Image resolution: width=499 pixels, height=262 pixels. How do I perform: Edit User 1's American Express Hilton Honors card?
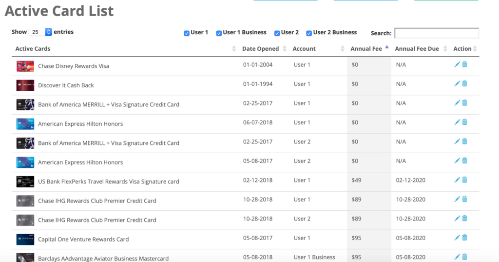(457, 122)
